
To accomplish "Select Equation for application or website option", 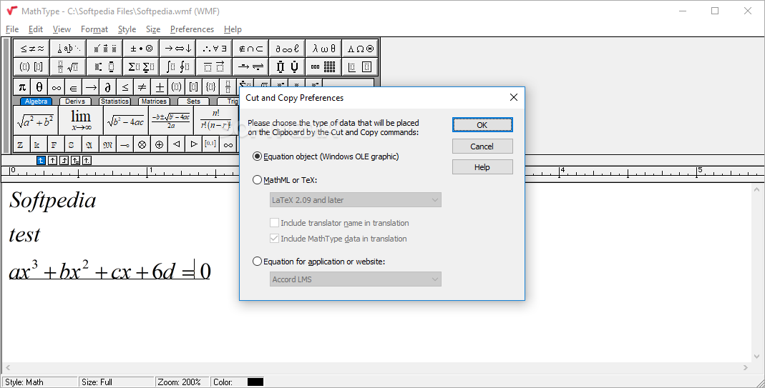I will click(x=318, y=262).
